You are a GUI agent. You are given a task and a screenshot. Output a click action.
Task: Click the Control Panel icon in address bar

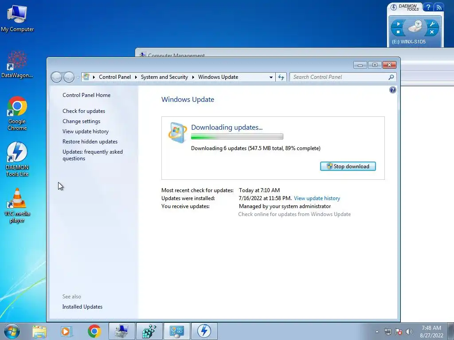click(86, 77)
